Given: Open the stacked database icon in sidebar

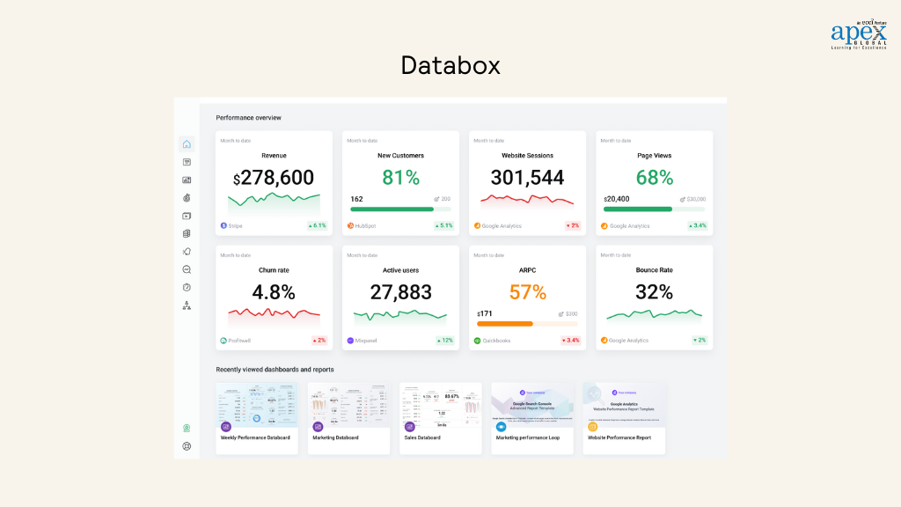Looking at the screenshot, I should (187, 234).
